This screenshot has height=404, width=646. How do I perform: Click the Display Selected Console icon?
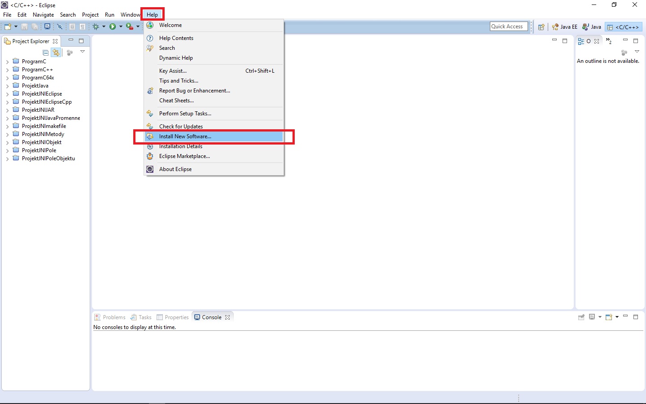pyautogui.click(x=592, y=317)
